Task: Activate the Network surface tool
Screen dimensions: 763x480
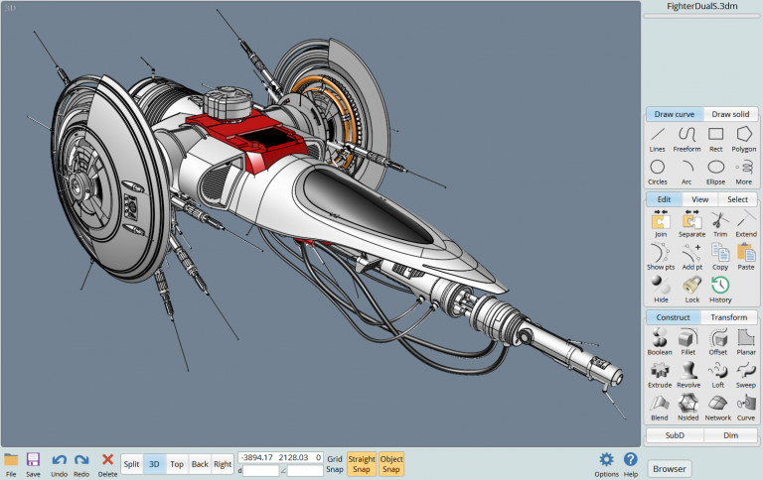Action: (717, 408)
